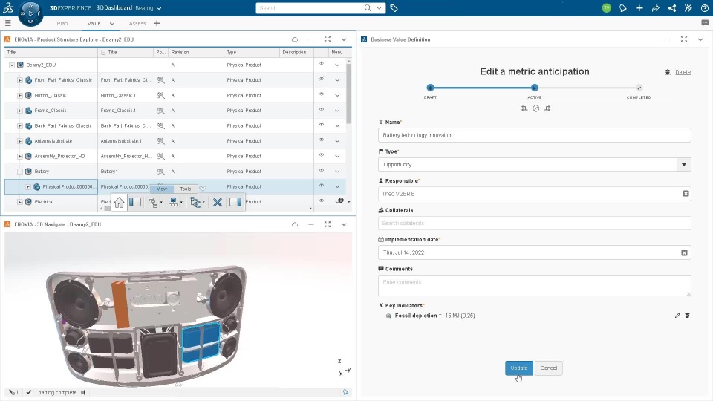Select the Tools tab in floating toolbar
Viewport: 713px width, 401px height.
point(186,189)
